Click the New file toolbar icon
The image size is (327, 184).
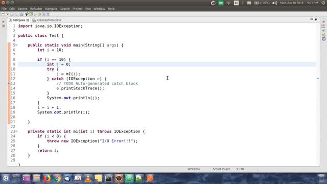3,14
